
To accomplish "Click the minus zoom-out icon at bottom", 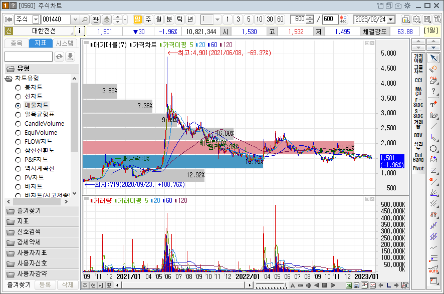I will tap(301, 285).
